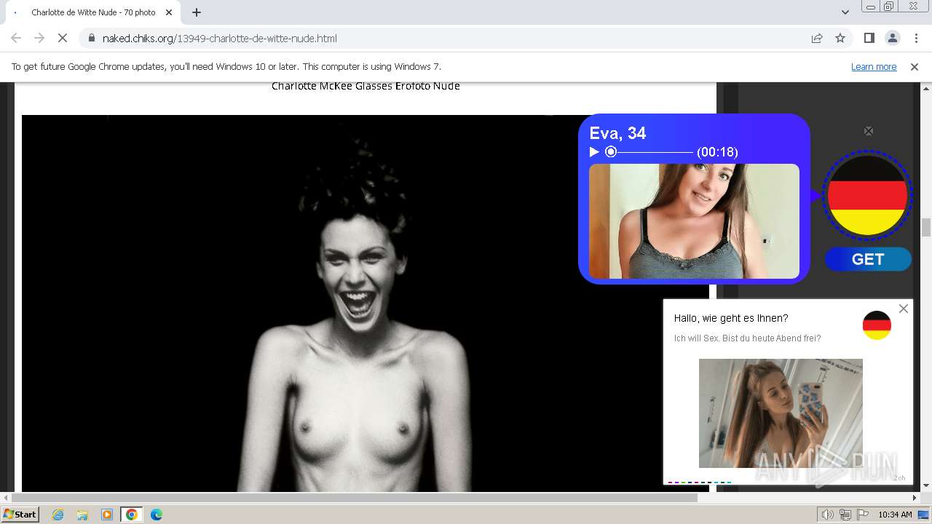Screen dimensions: 932x524
Task: Close the current browser tab
Action: (x=169, y=12)
